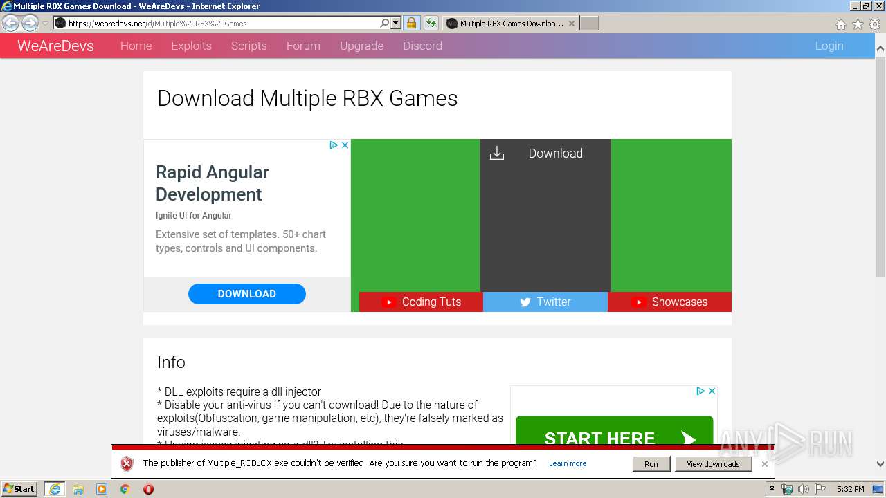Close the Multiple RBX Games tab
Image resolution: width=886 pixels, height=498 pixels.
(571, 23)
